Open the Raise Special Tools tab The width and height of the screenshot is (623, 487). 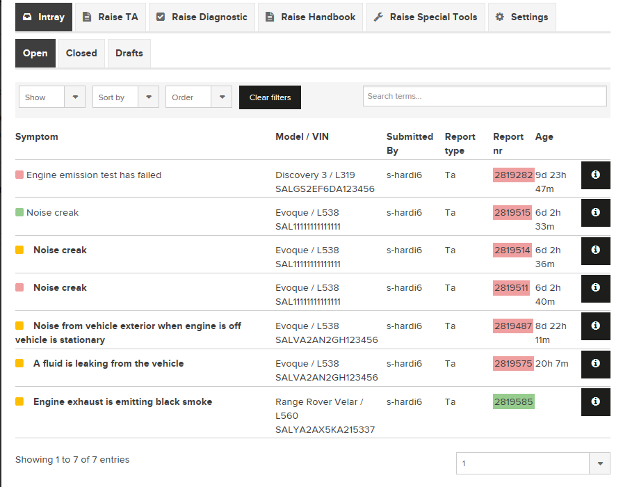[426, 17]
